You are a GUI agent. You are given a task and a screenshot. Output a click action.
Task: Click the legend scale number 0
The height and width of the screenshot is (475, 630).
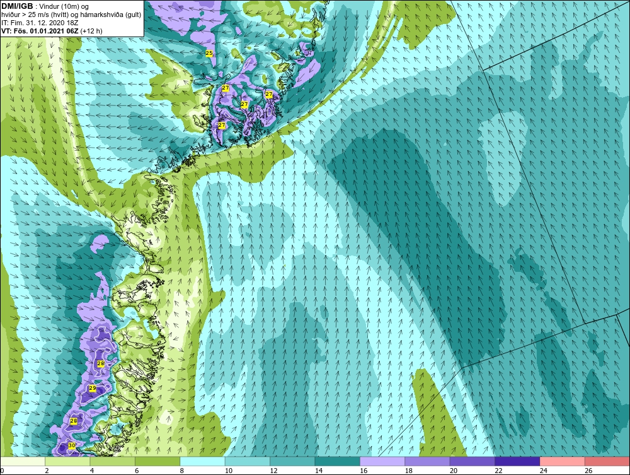click(2, 471)
